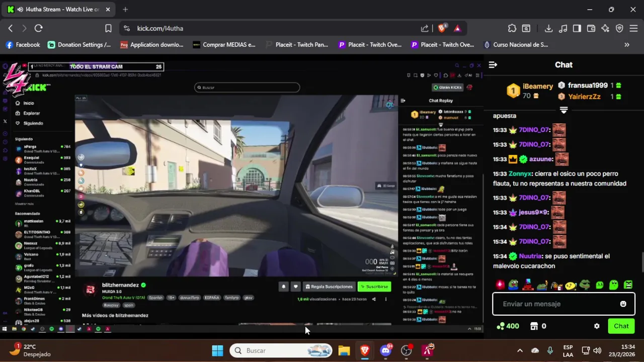This screenshot has height=362, width=644.
Task: Open Brave Wallet icon
Action: (x=591, y=29)
